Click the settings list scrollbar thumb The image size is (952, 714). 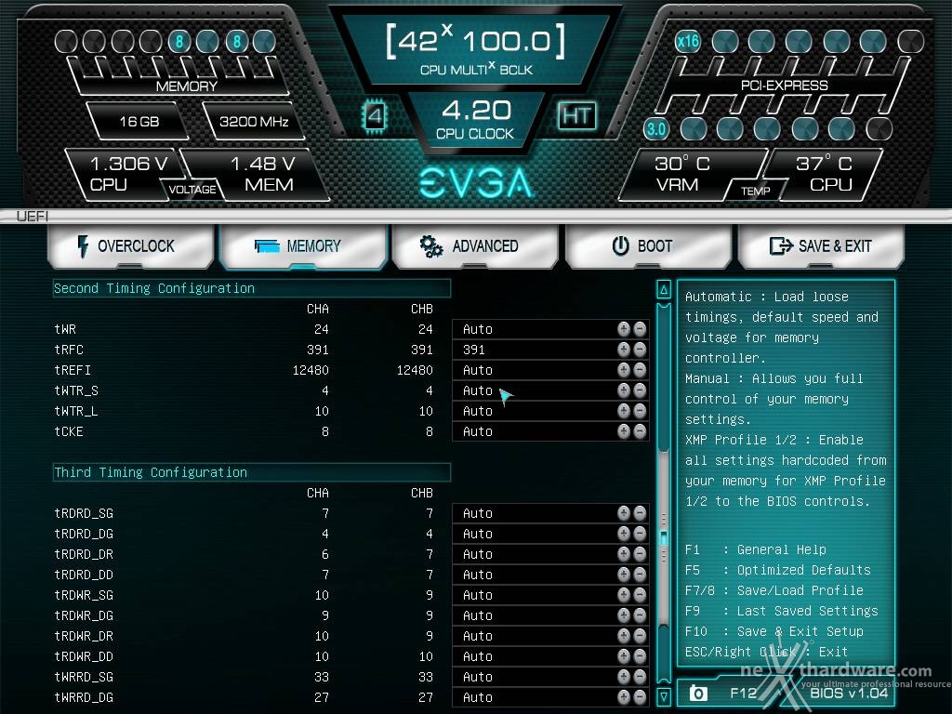click(x=664, y=536)
